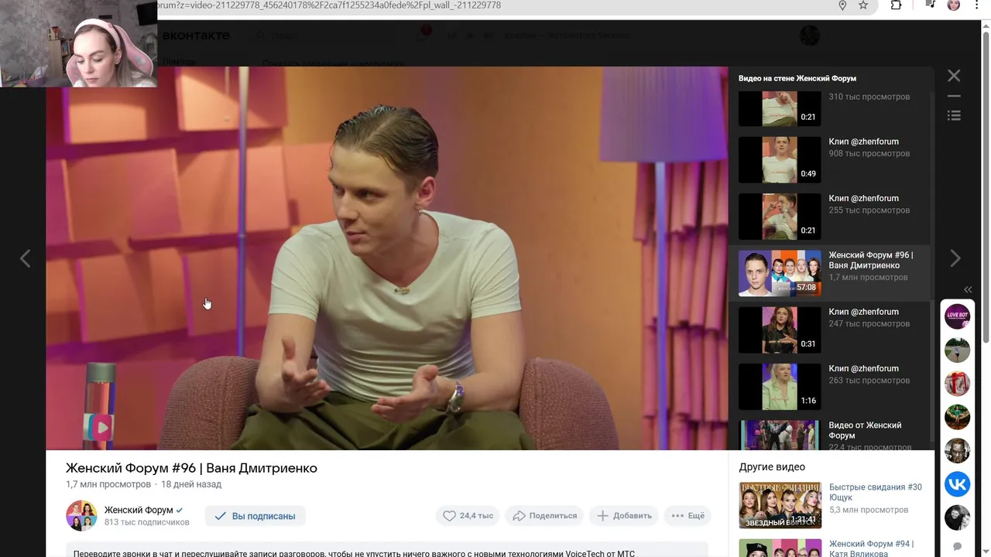Click the Видео на стене Женский Форум heading
991x557 pixels.
[x=797, y=78]
